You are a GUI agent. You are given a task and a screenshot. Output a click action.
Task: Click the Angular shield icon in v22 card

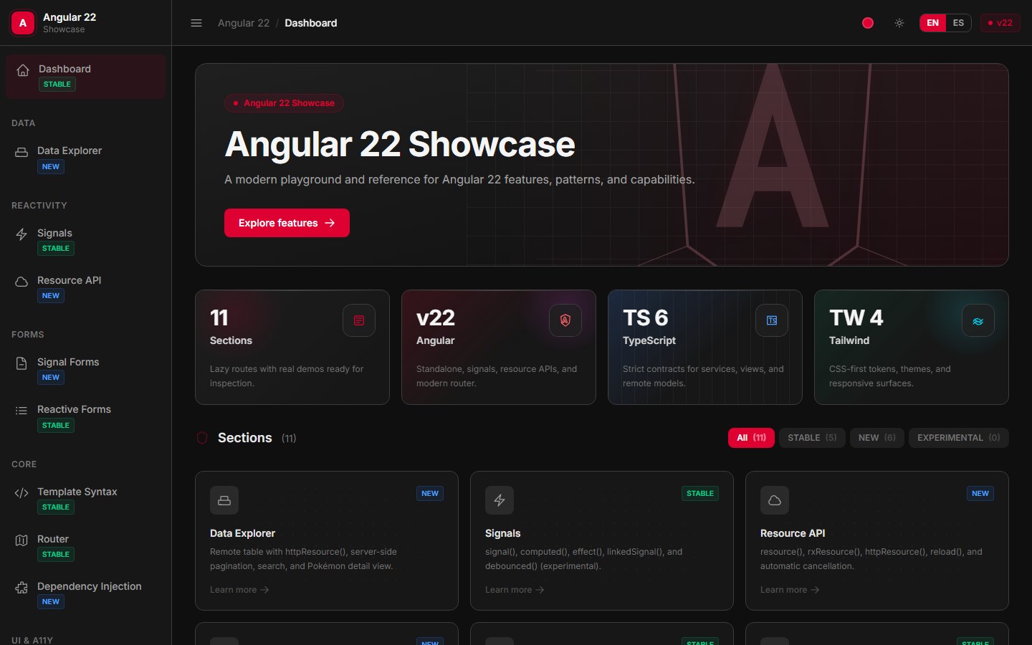(565, 320)
